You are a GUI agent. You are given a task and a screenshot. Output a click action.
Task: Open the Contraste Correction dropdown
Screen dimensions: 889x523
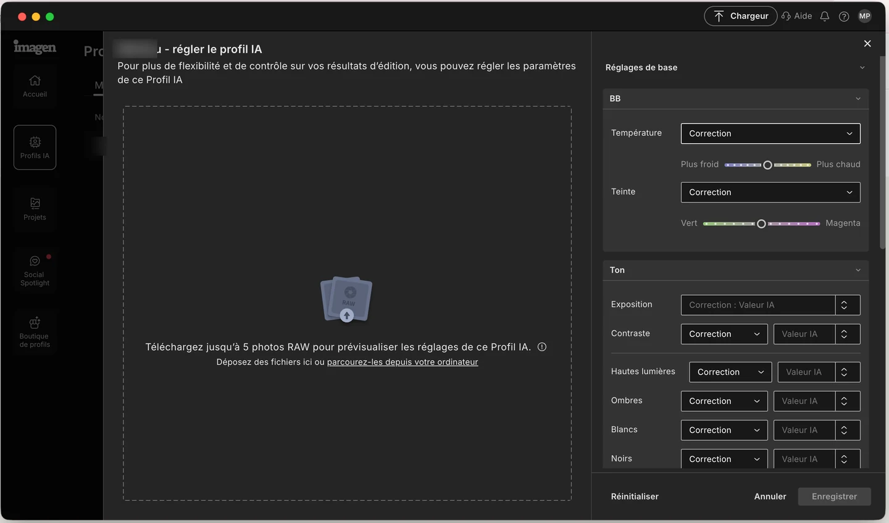point(724,334)
